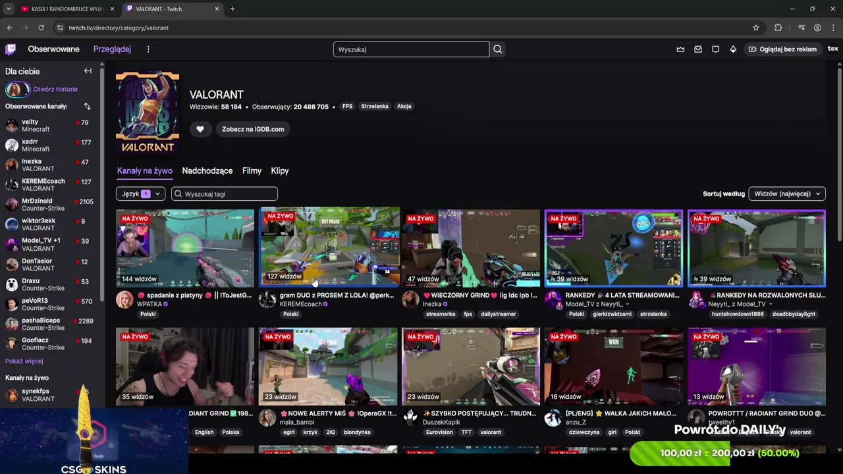Open Inezka's channel avatar under her stream
The image size is (843, 474).
410,300
